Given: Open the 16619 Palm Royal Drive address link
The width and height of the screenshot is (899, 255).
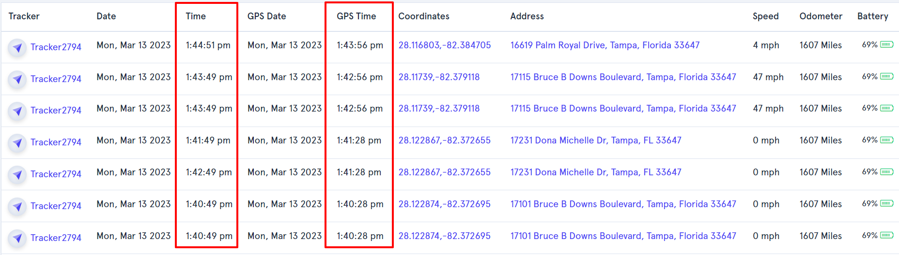Looking at the screenshot, I should click(605, 45).
